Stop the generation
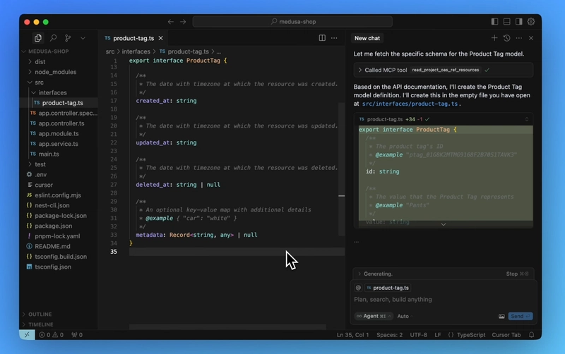 [517, 274]
